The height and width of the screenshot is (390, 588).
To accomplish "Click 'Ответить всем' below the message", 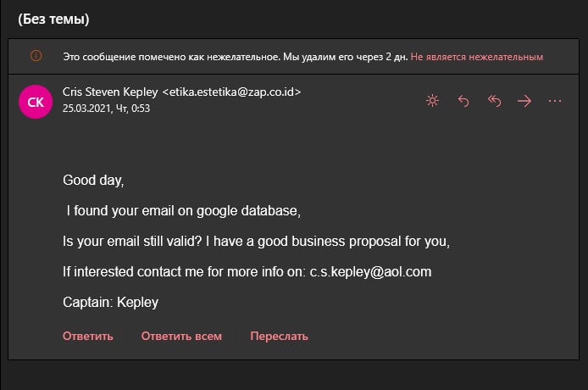I will tap(181, 336).
